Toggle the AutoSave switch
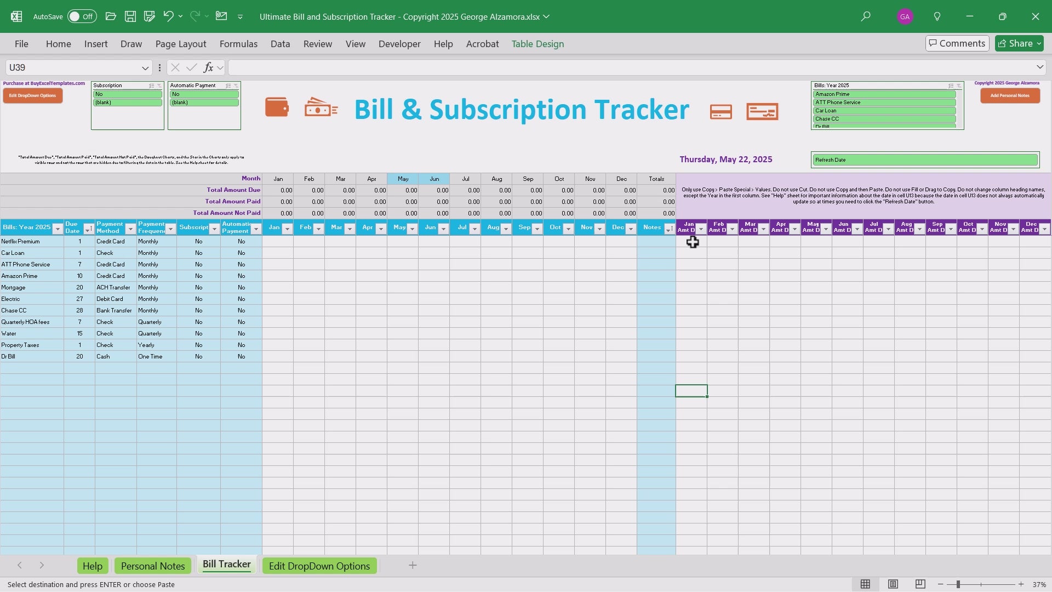Screen dimensions: 1052x592 pos(82,16)
